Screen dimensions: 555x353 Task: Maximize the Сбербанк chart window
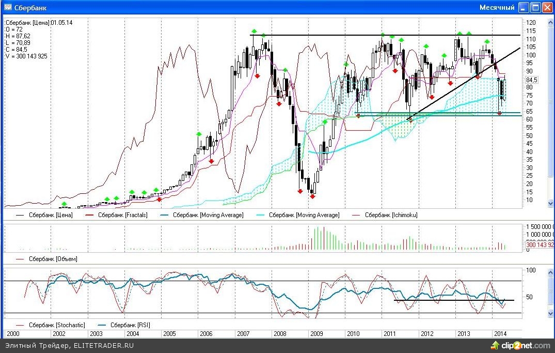(536, 7)
